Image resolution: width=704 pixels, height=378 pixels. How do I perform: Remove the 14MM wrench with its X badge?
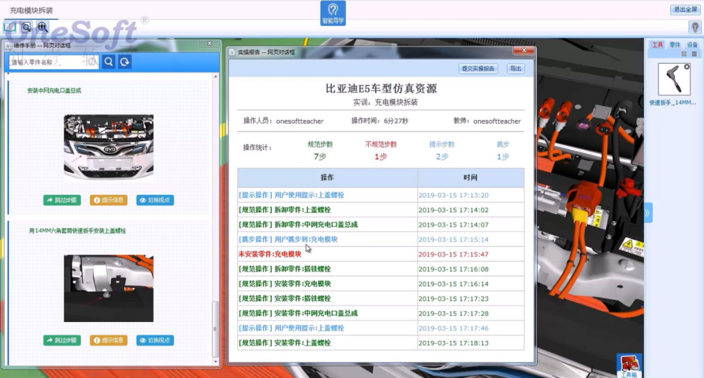click(x=687, y=67)
